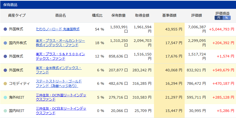Click the 15,447 円 base price
The width and height of the screenshot is (236, 118).
coord(174,111)
